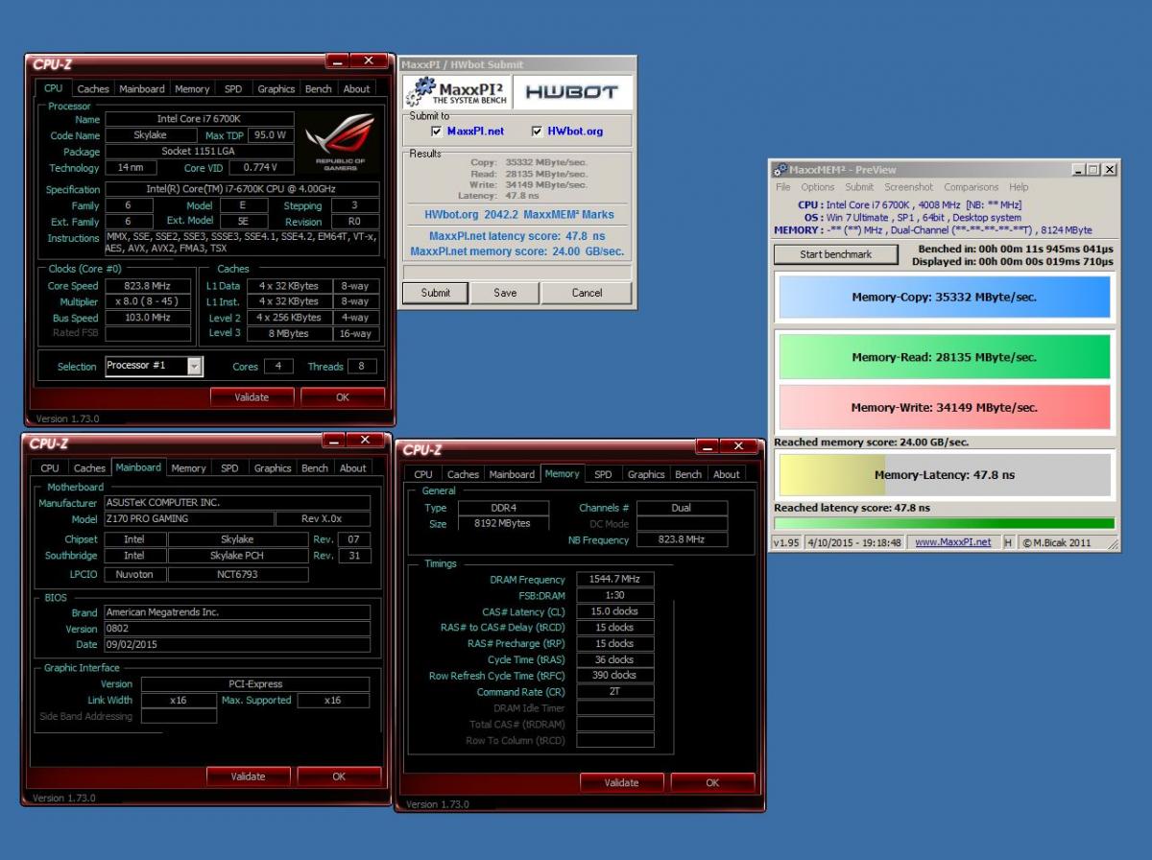Image resolution: width=1152 pixels, height=860 pixels.
Task: Save the MaxxPI benchmark result
Action: [x=505, y=293]
